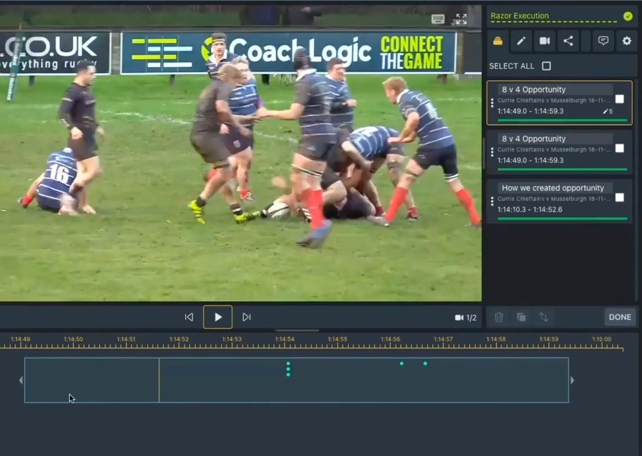
Task: Tick checkbox of first 8 v 4 Opportunity clip
Action: [x=620, y=99]
